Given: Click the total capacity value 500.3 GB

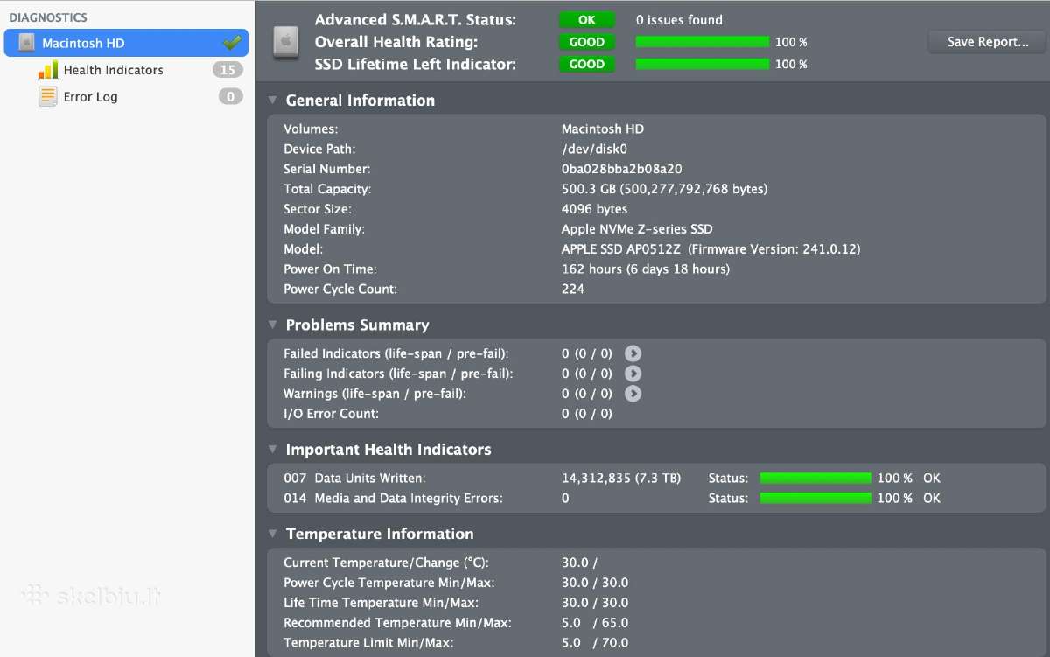Looking at the screenshot, I should (x=665, y=189).
